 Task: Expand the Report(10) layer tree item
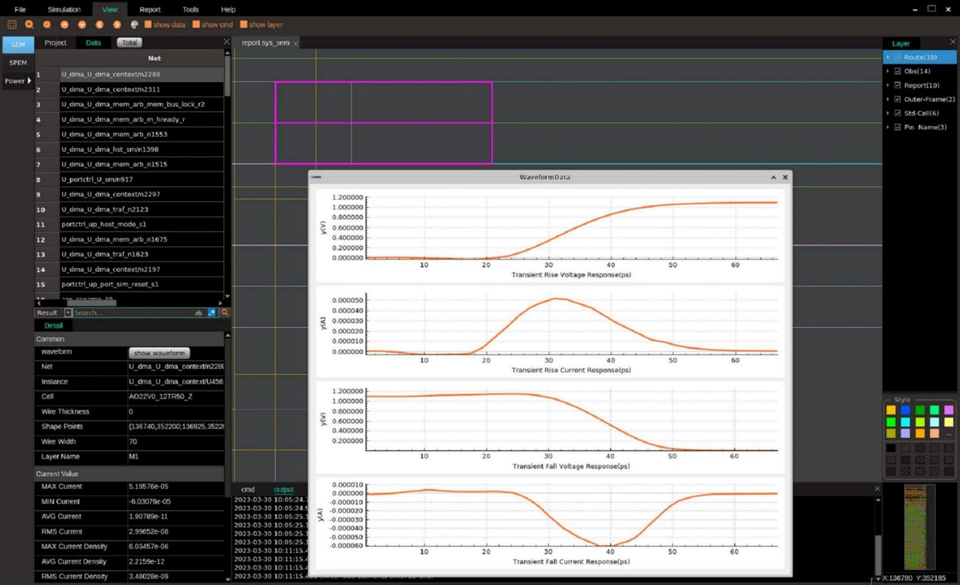pyautogui.click(x=887, y=85)
